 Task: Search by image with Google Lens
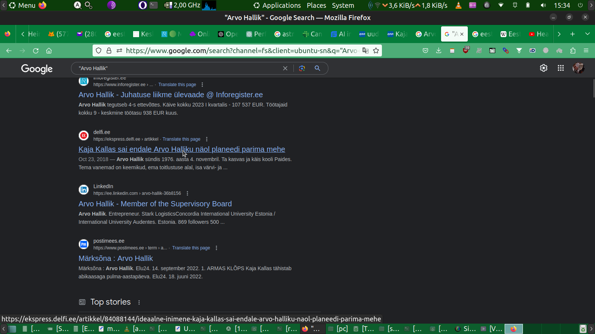click(x=302, y=68)
